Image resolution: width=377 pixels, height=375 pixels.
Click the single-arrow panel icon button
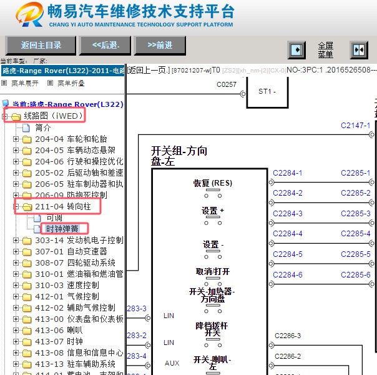point(296,50)
